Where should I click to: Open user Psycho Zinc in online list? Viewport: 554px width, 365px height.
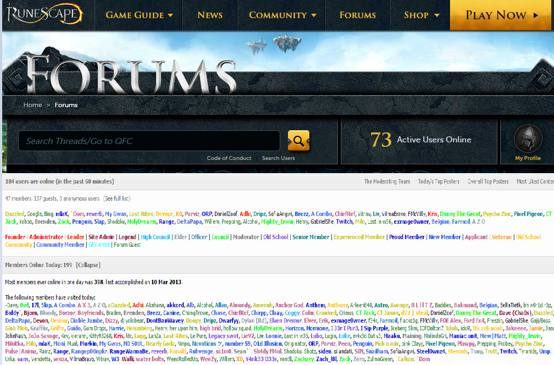497,214
